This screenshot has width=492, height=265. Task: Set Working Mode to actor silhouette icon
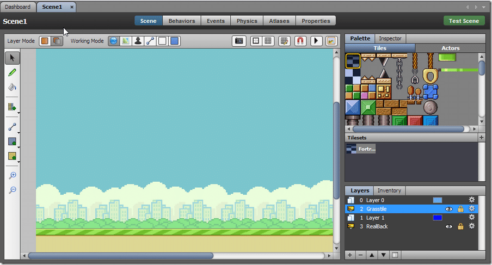pyautogui.click(x=138, y=41)
